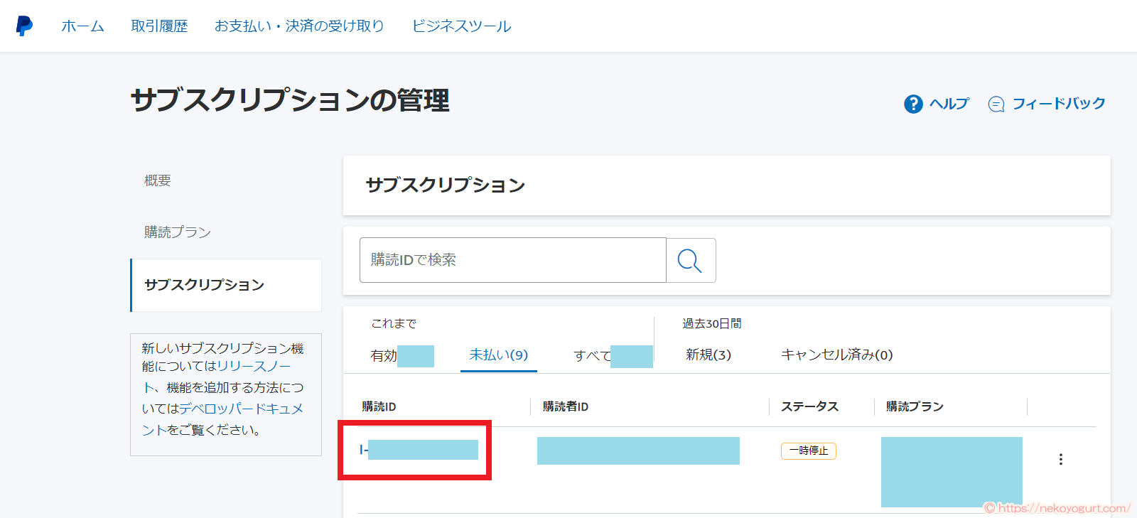
Task: Click the 購読者ID column header
Action: (x=566, y=406)
